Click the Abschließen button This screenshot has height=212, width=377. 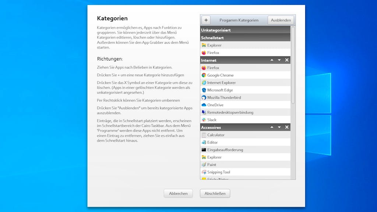[x=215, y=194]
